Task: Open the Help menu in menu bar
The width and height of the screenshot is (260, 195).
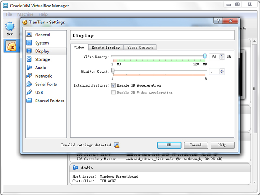Action: pos(43,14)
